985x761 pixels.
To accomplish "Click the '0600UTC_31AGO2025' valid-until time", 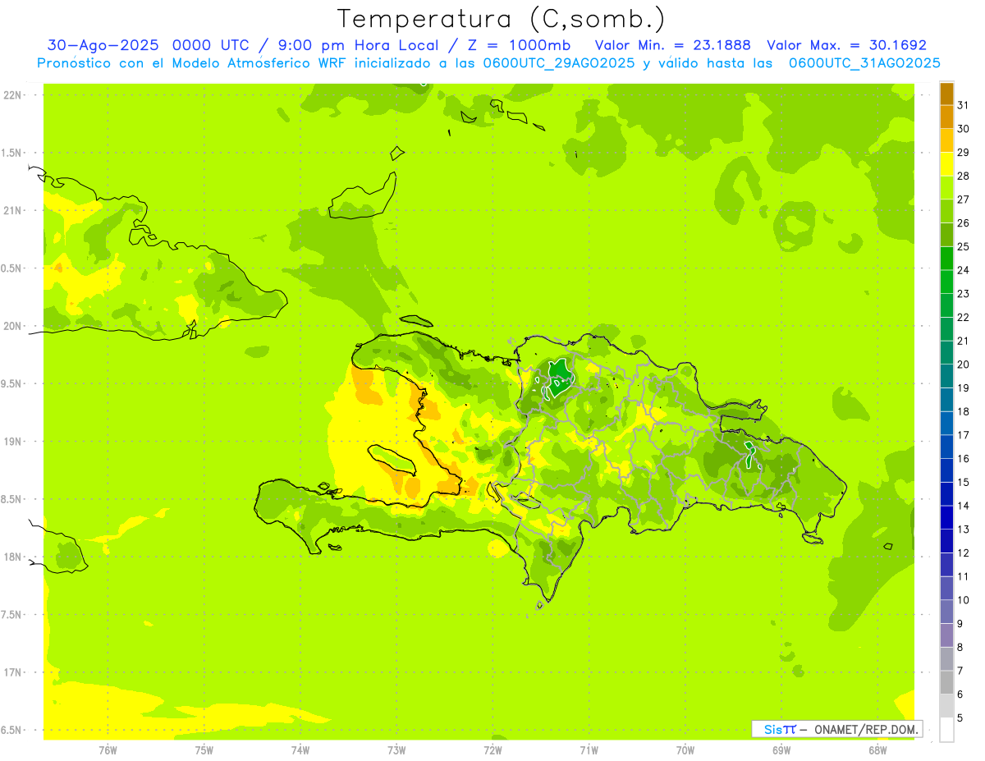I will [x=864, y=63].
